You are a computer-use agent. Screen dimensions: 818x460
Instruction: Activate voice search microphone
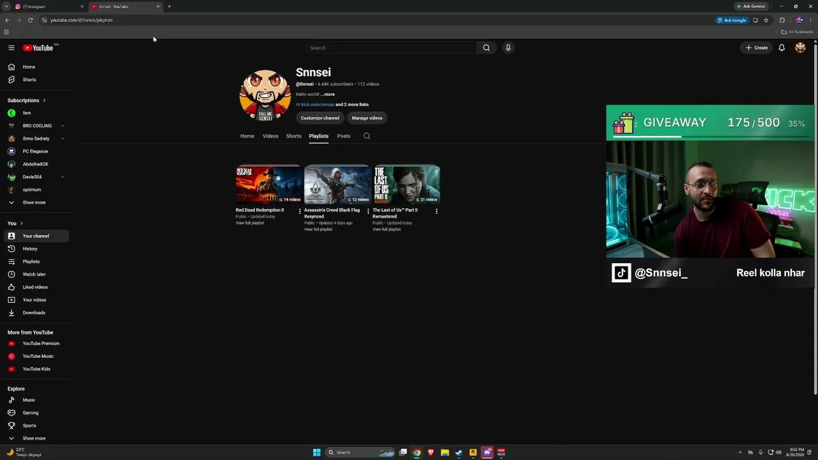click(x=508, y=48)
